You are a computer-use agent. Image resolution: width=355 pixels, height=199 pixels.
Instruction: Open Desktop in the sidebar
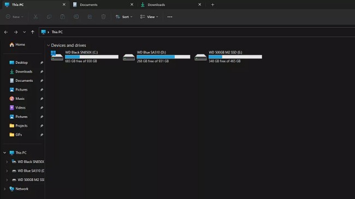tap(21, 63)
